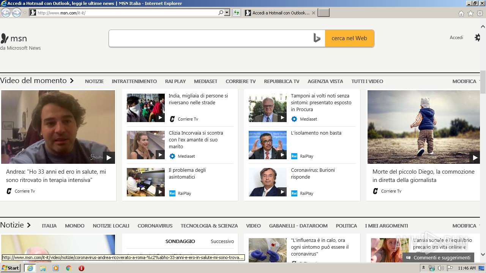
Task: Open the address bar autocomplete dropdown arrow
Action: pos(227,13)
